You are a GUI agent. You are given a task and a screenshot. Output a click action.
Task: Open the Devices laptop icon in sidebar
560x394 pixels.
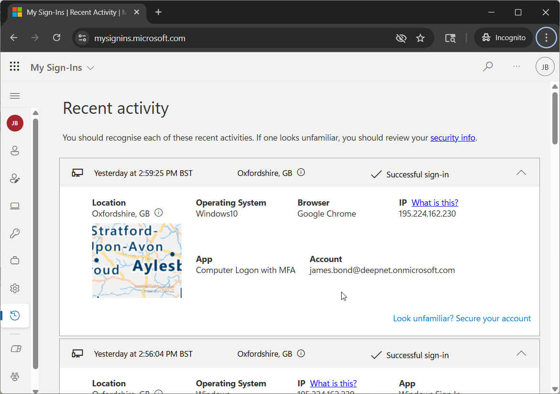click(15, 206)
